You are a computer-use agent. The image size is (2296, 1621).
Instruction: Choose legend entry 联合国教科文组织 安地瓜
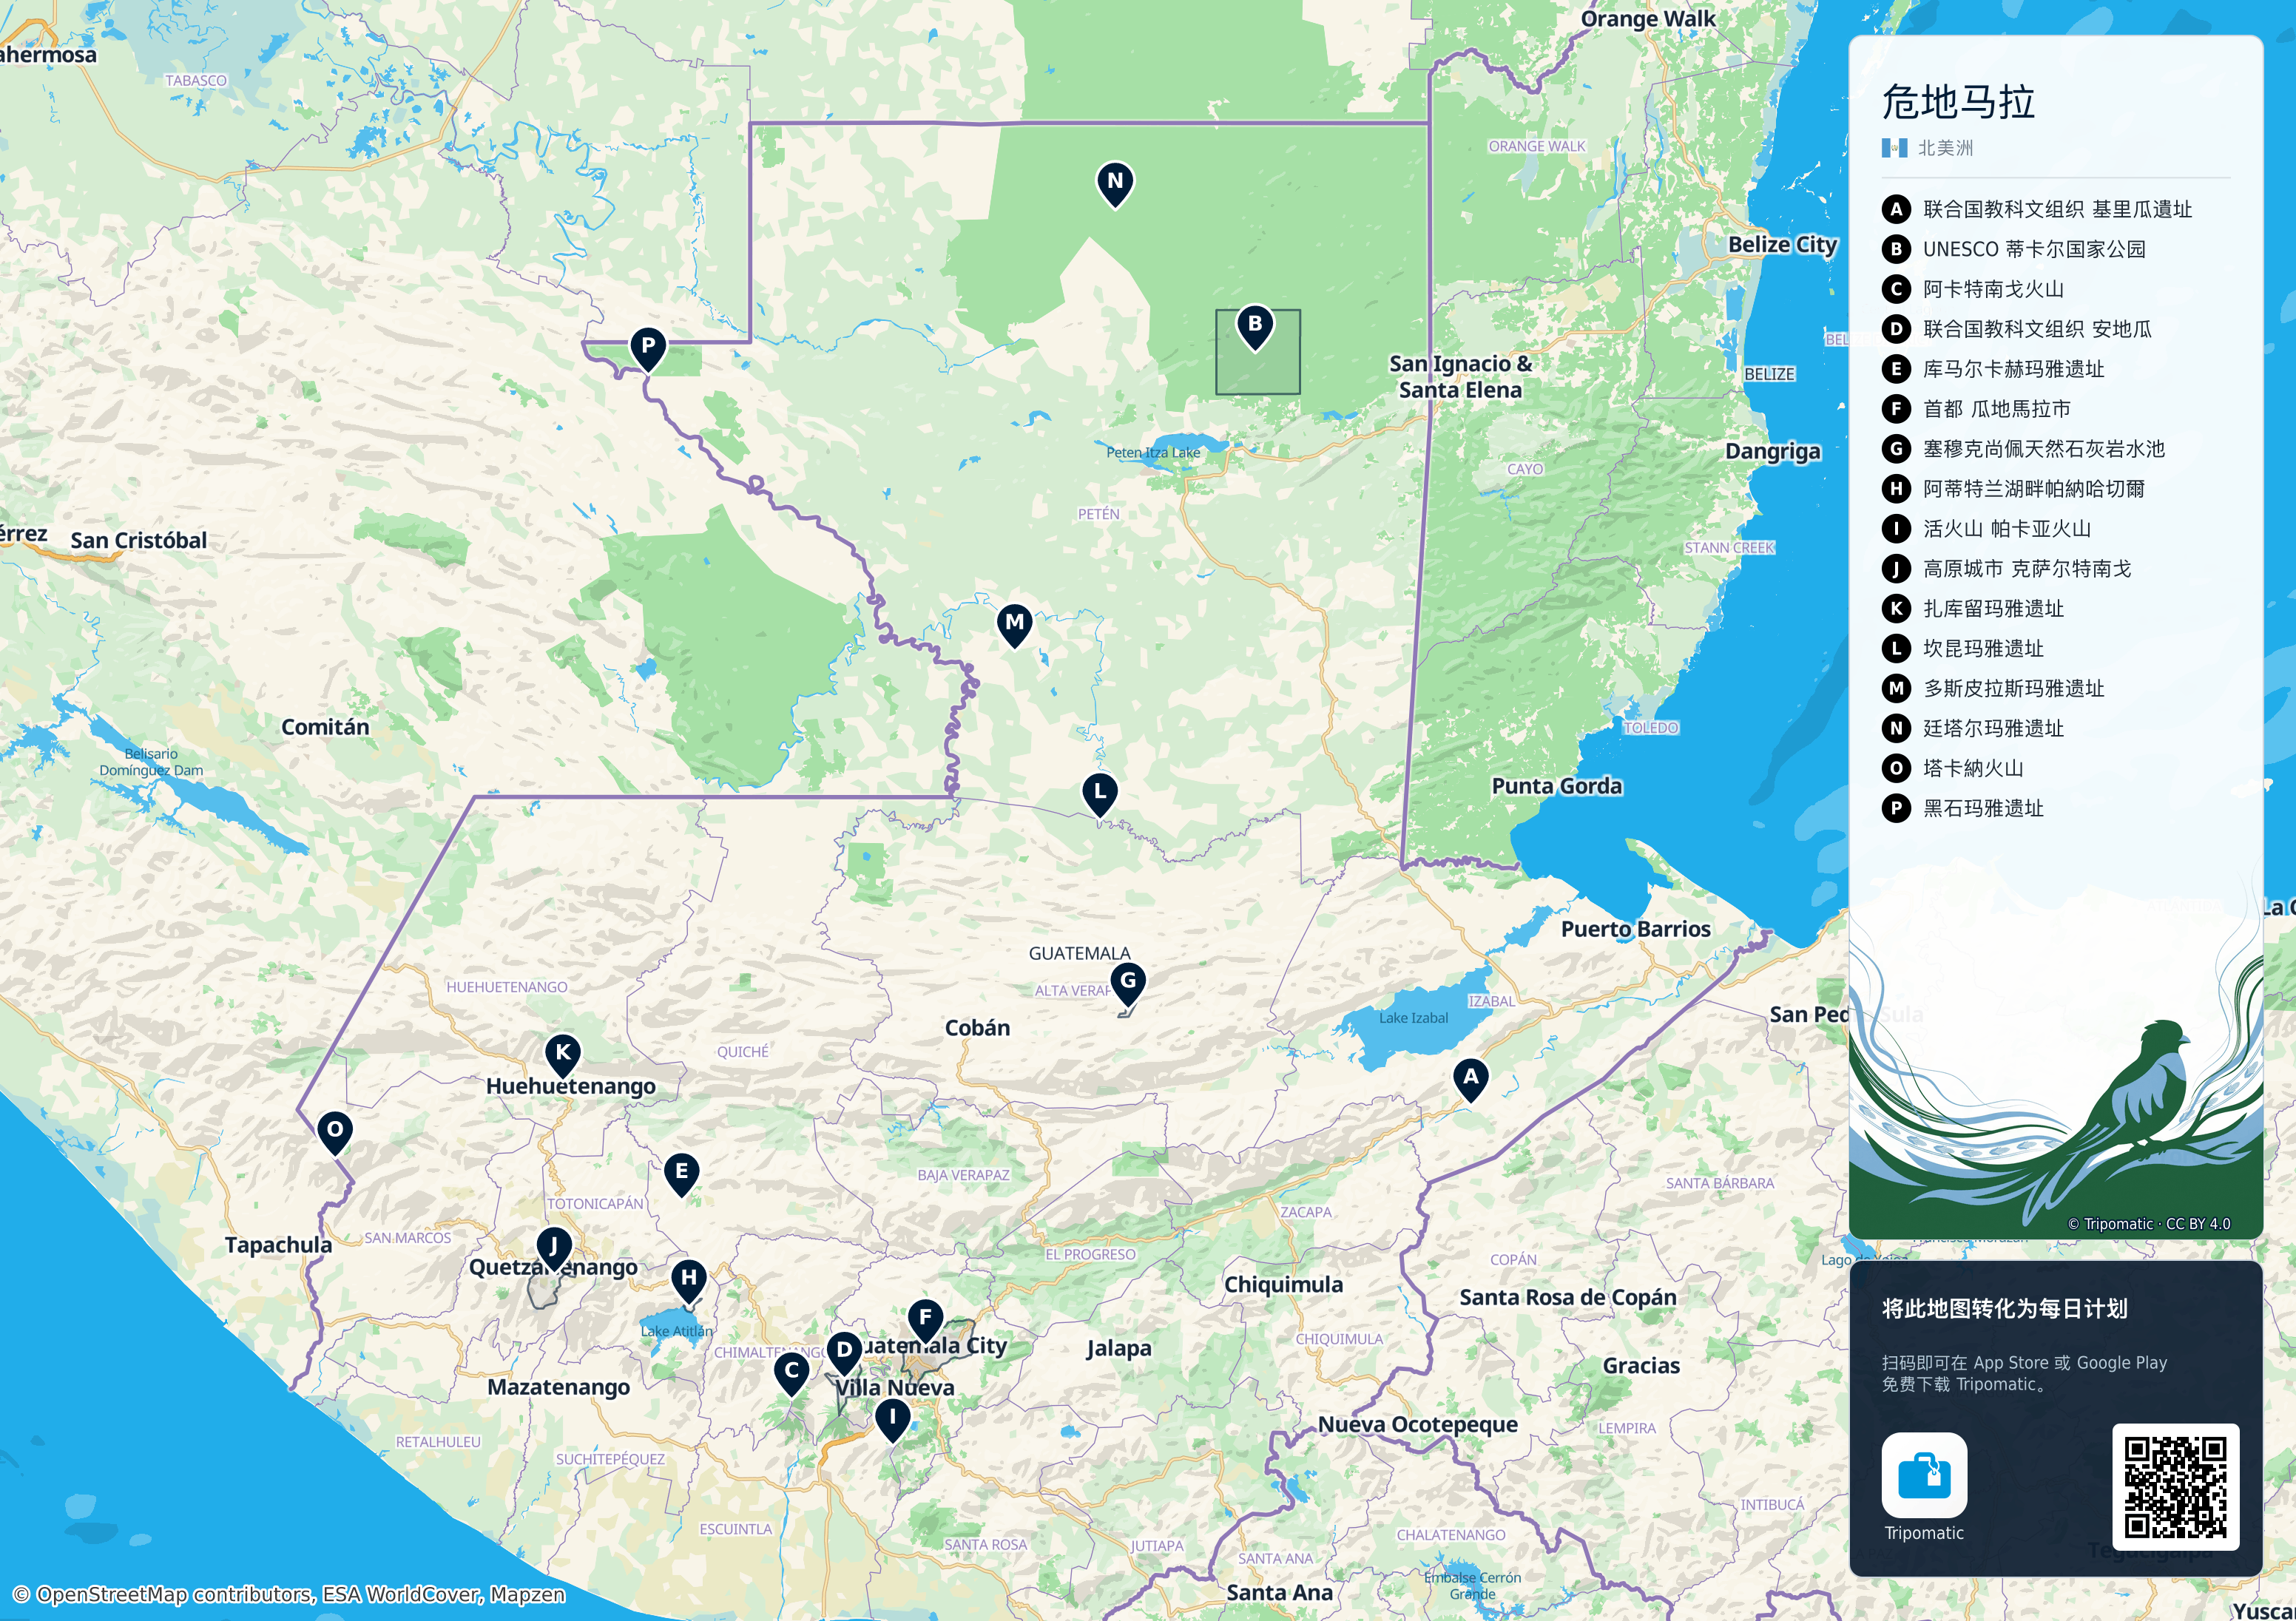click(2016, 329)
